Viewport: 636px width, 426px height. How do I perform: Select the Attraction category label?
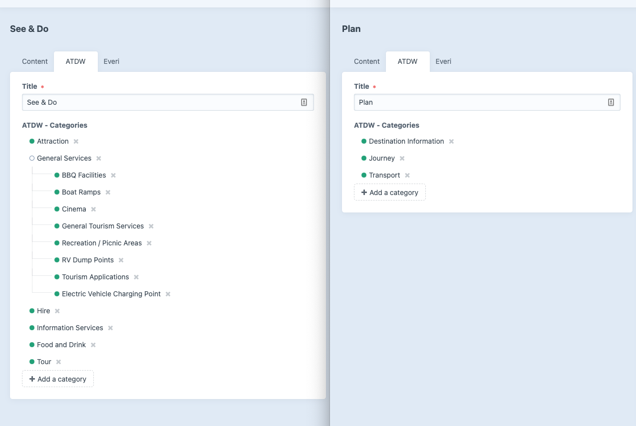pos(53,141)
